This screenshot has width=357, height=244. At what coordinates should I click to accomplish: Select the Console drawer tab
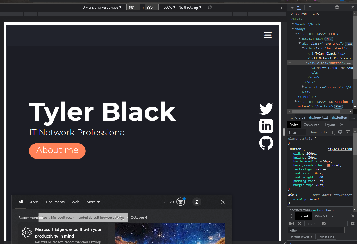[303, 216]
